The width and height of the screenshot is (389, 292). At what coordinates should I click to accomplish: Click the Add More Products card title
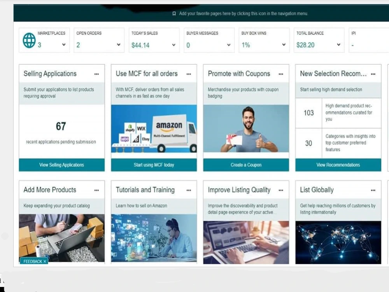click(50, 190)
